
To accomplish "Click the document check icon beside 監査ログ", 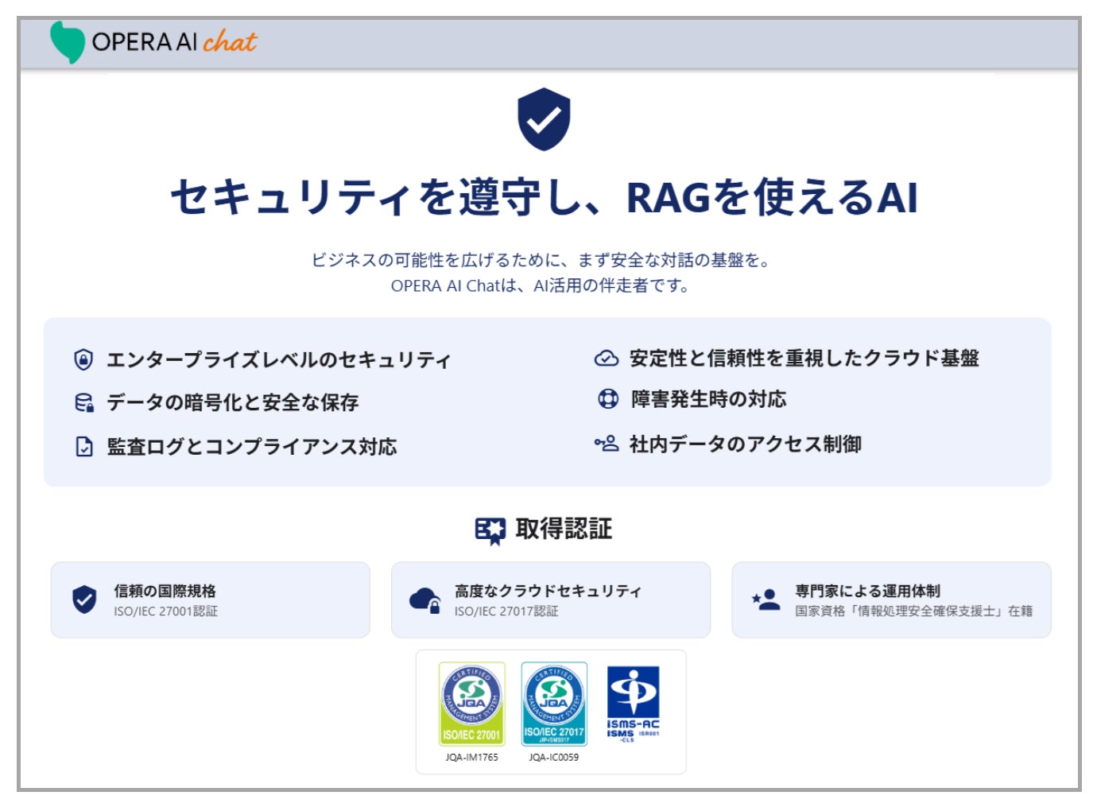I will point(84,447).
